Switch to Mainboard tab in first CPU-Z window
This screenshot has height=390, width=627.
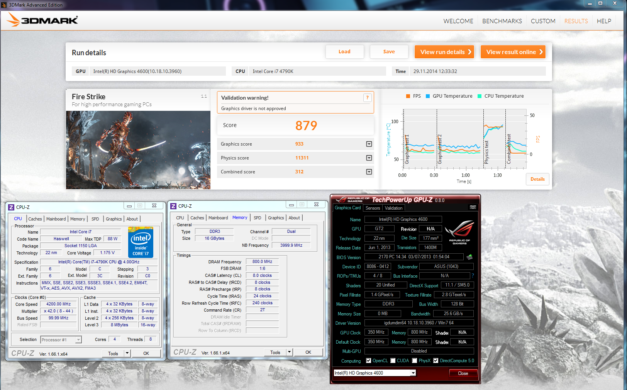tap(56, 219)
